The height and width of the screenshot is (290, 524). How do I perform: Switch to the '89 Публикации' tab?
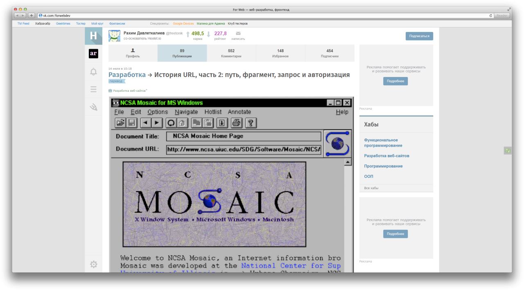182,53
